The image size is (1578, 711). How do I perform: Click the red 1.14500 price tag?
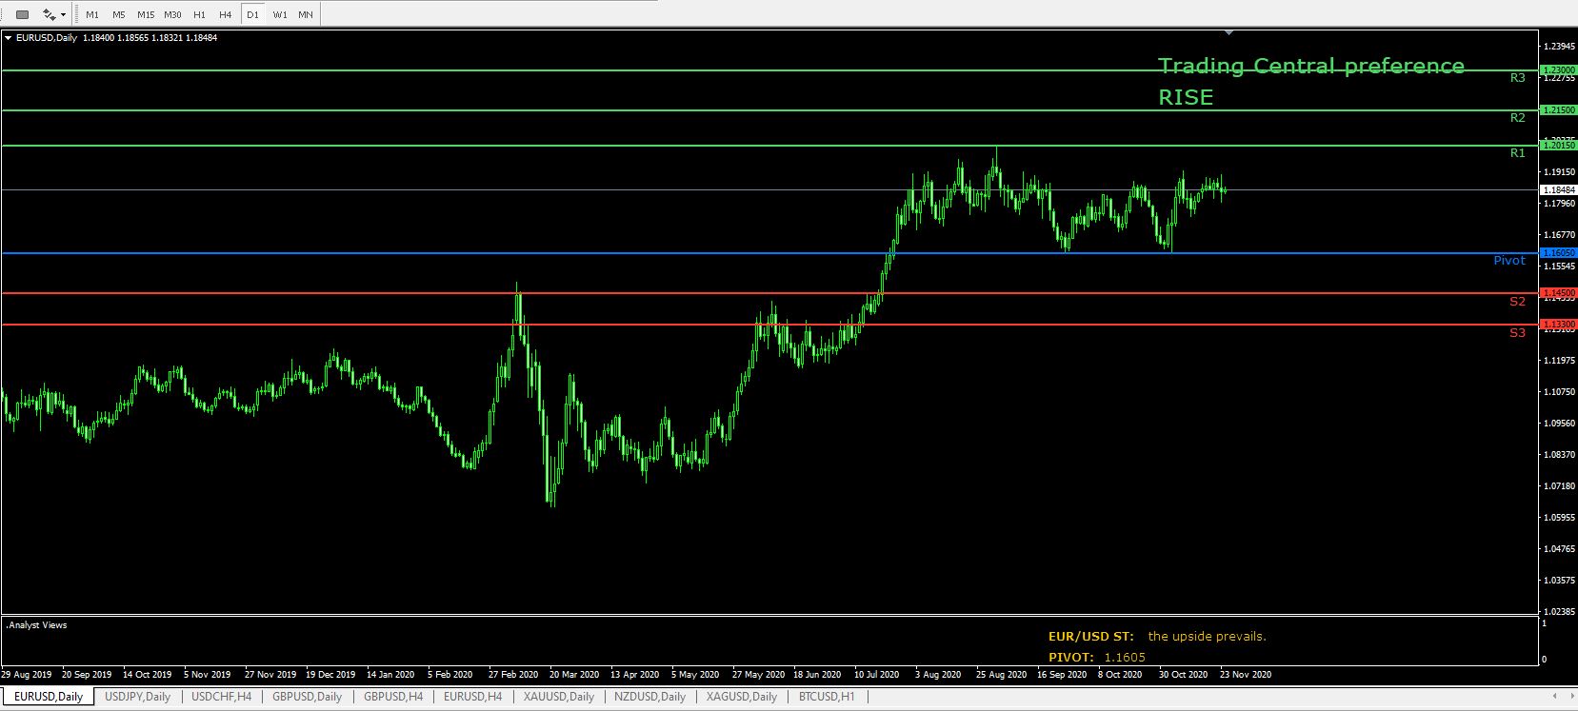pyautogui.click(x=1559, y=293)
